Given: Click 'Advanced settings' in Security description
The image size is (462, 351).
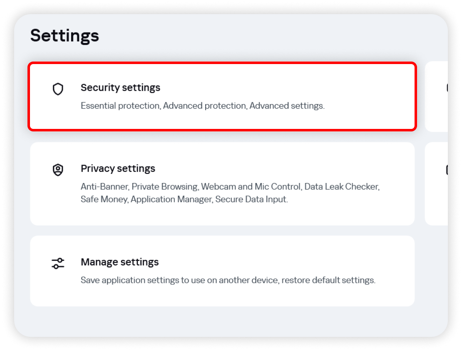Looking at the screenshot, I should point(286,106).
